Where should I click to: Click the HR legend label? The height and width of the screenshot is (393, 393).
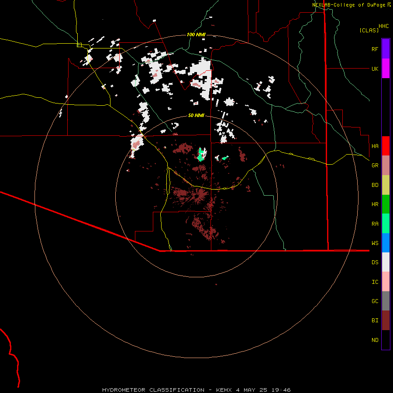pos(375,204)
